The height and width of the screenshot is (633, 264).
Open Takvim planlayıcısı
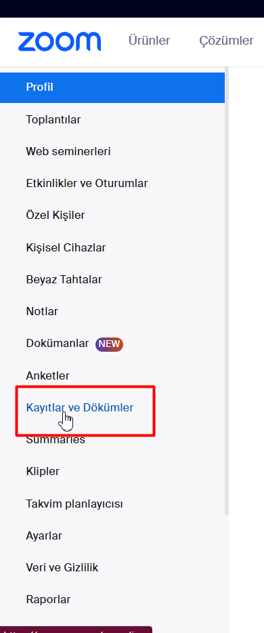click(74, 504)
